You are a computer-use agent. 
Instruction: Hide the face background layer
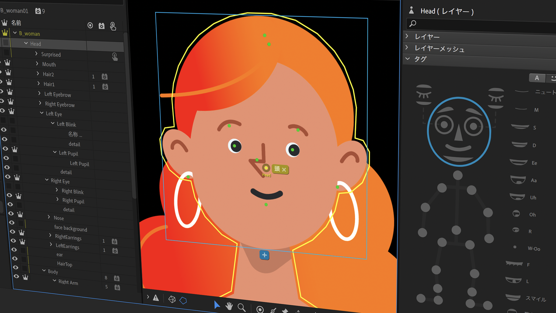point(12,223)
